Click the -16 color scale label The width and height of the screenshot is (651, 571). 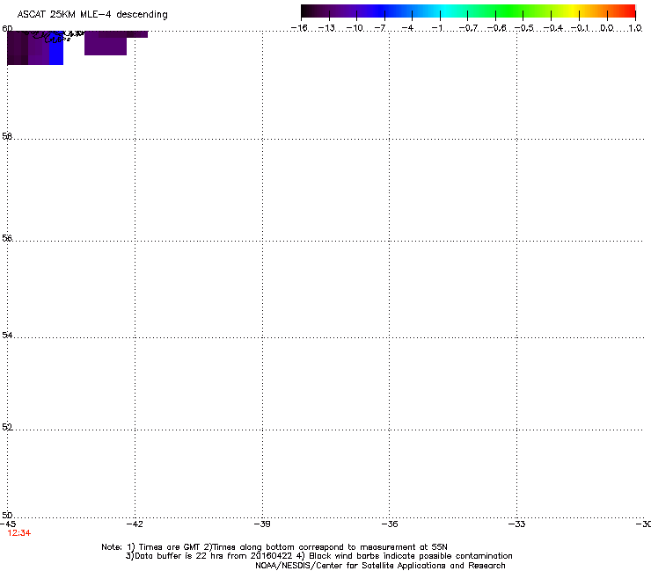299,28
